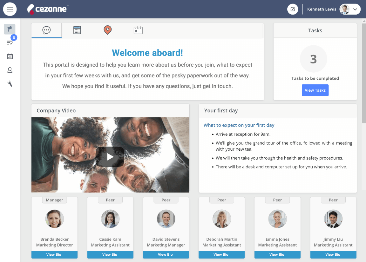
Task: Switch to the location pin tab
Action: tap(108, 30)
